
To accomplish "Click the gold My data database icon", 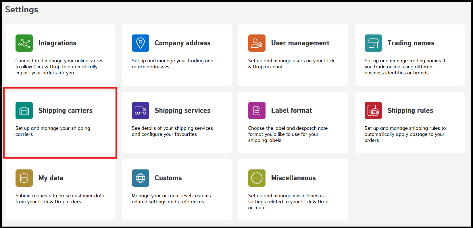I will pos(24,178).
